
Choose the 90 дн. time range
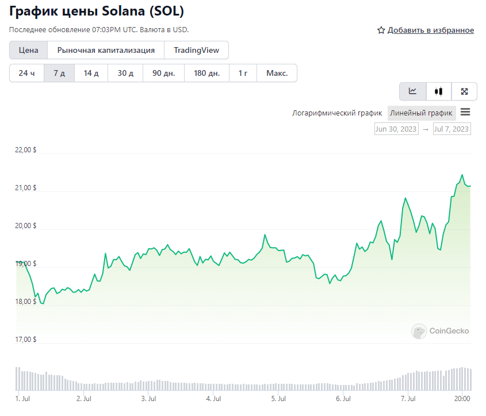pyautogui.click(x=164, y=73)
